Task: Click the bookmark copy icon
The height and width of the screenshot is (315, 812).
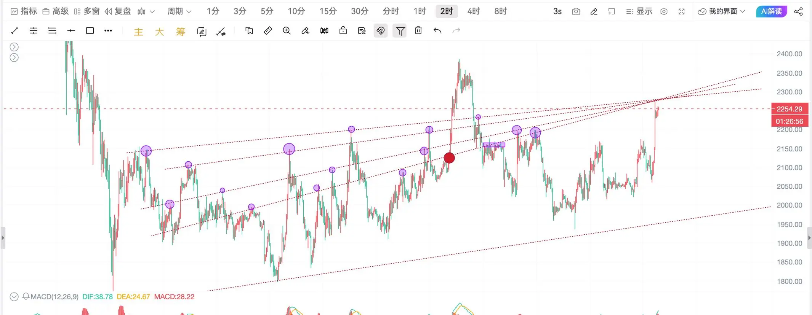Action: 249,31
